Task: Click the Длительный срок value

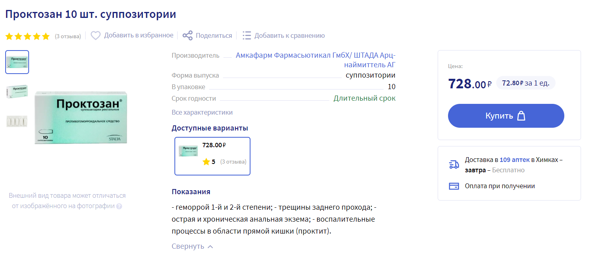Action: (365, 98)
